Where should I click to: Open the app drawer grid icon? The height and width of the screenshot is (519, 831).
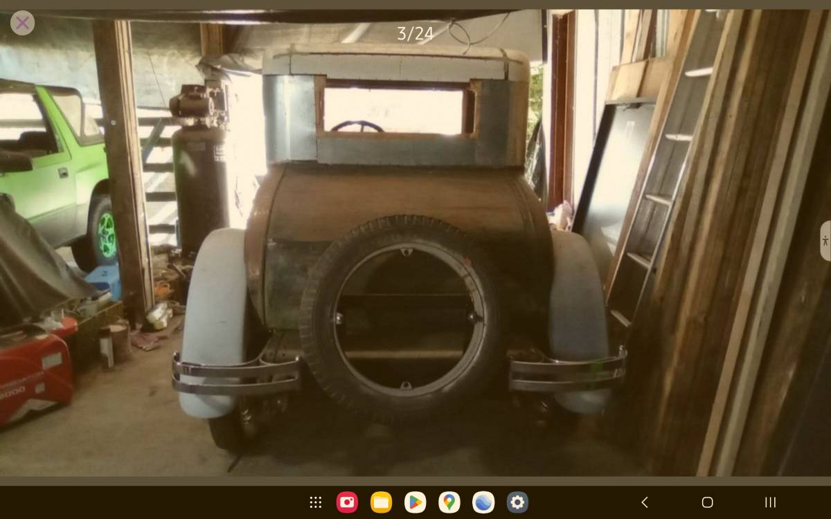[x=316, y=502]
